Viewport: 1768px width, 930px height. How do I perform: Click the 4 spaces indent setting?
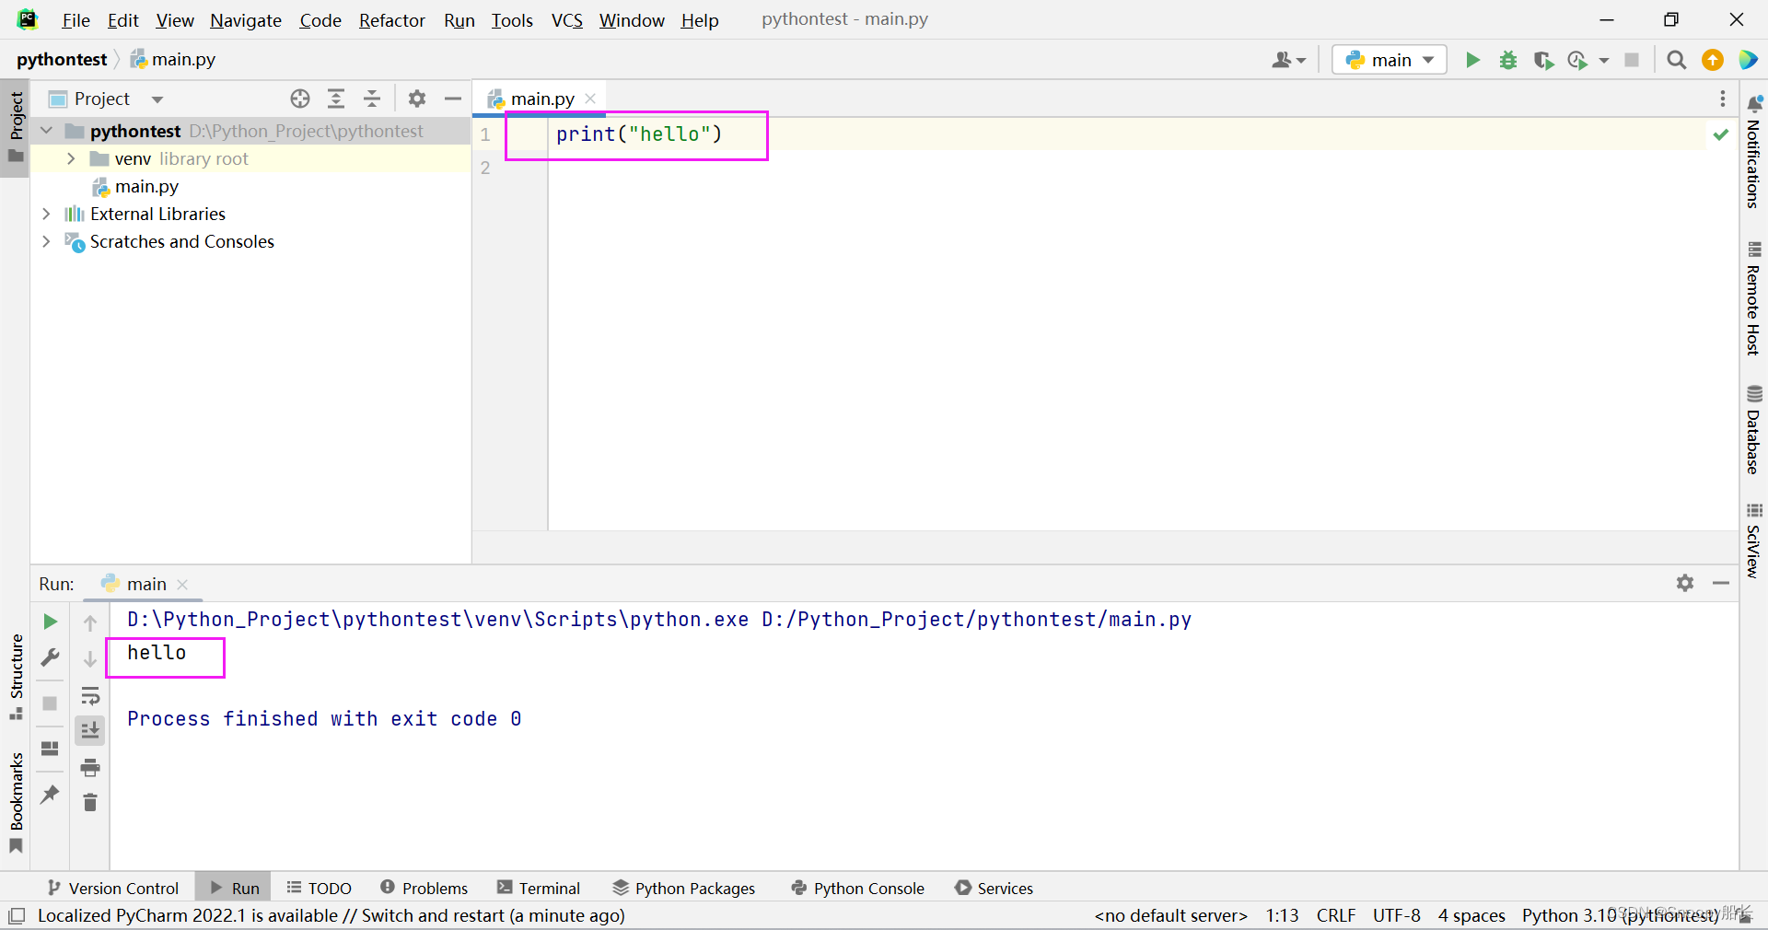1471,915
